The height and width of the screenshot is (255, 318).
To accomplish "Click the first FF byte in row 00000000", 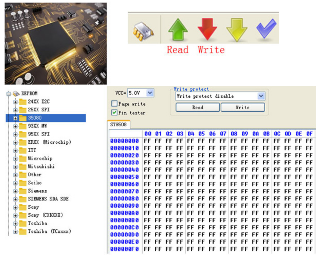I will 148,141.
